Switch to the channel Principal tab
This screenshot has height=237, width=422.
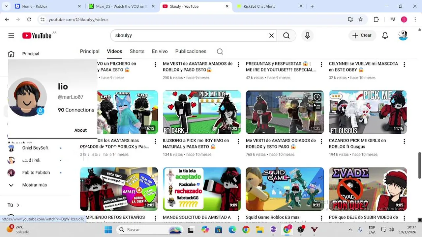point(90,51)
